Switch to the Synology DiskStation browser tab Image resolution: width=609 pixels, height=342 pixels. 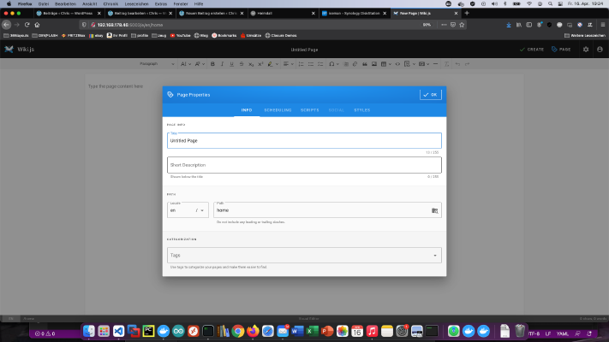(355, 13)
